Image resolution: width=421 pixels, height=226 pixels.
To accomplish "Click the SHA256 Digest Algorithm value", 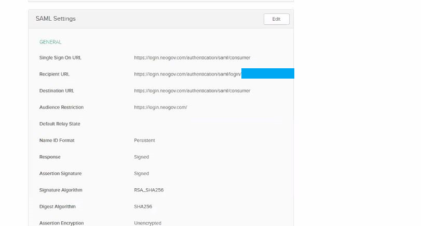I will pos(143,206).
